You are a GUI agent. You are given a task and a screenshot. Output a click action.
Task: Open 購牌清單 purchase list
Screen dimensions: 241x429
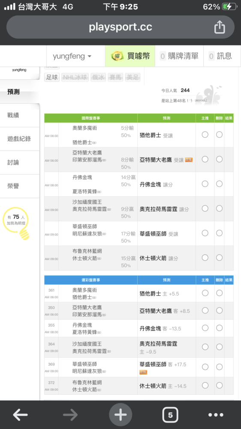click(179, 56)
